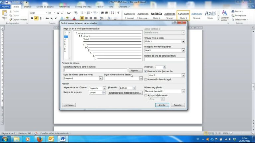Click the Especifique formato para el número field
The image size is (255, 143).
click(x=95, y=70)
